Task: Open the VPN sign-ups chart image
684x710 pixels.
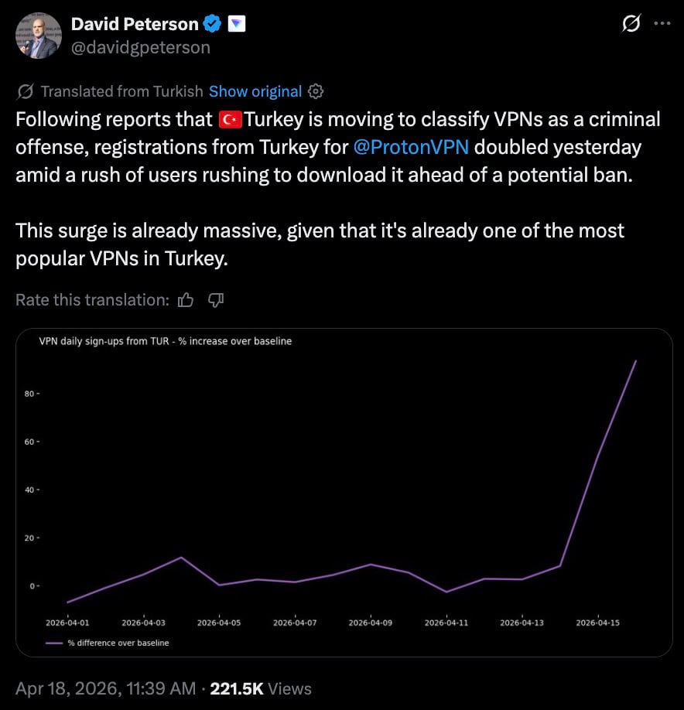Action: 344,492
